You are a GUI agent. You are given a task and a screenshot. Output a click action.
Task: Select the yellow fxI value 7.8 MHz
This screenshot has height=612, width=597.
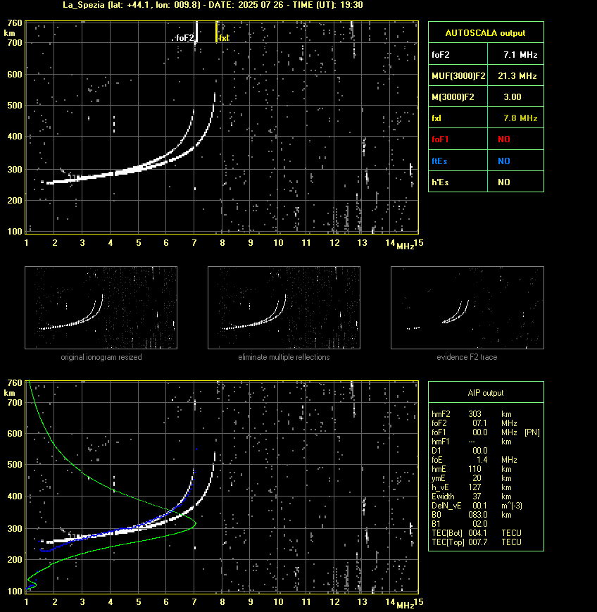click(x=520, y=118)
